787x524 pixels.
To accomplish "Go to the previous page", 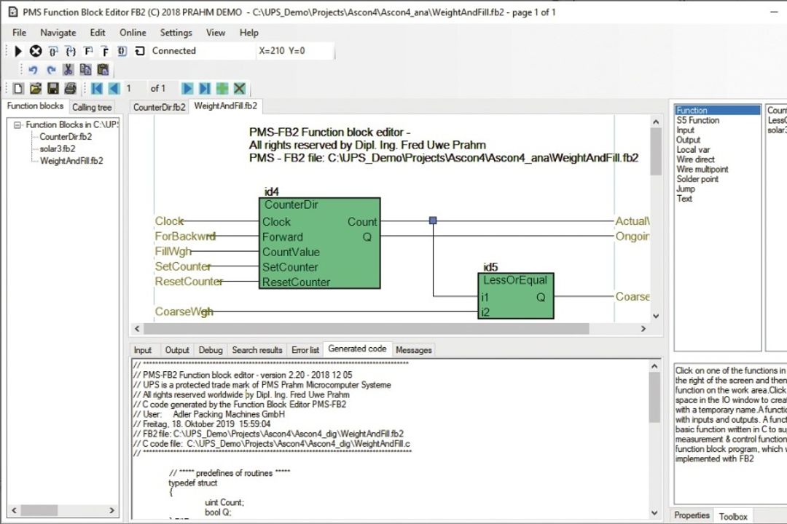I will click(x=114, y=89).
